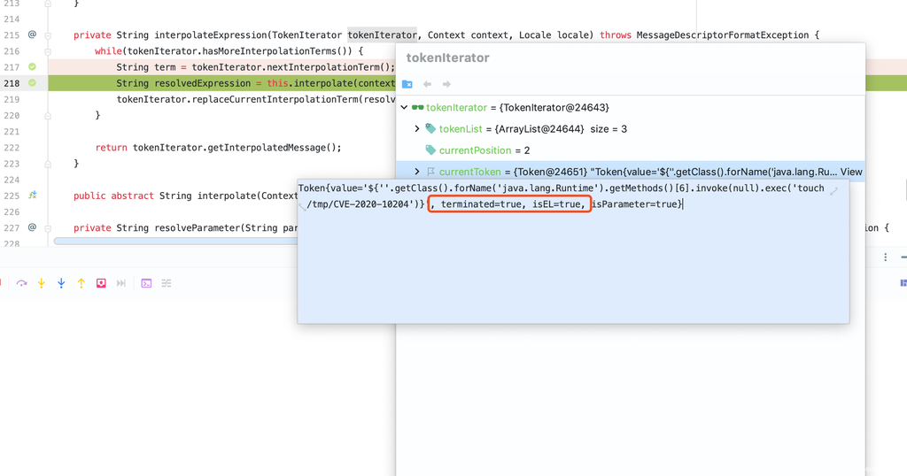Image resolution: width=907 pixels, height=476 pixels.
Task: Click the Step Over debugger icon
Action: pos(21,283)
